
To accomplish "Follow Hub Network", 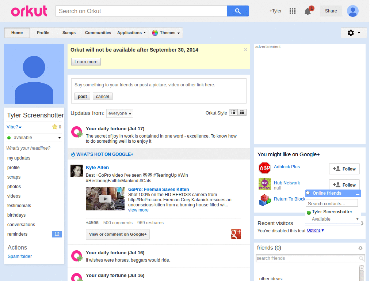I will [x=344, y=185].
